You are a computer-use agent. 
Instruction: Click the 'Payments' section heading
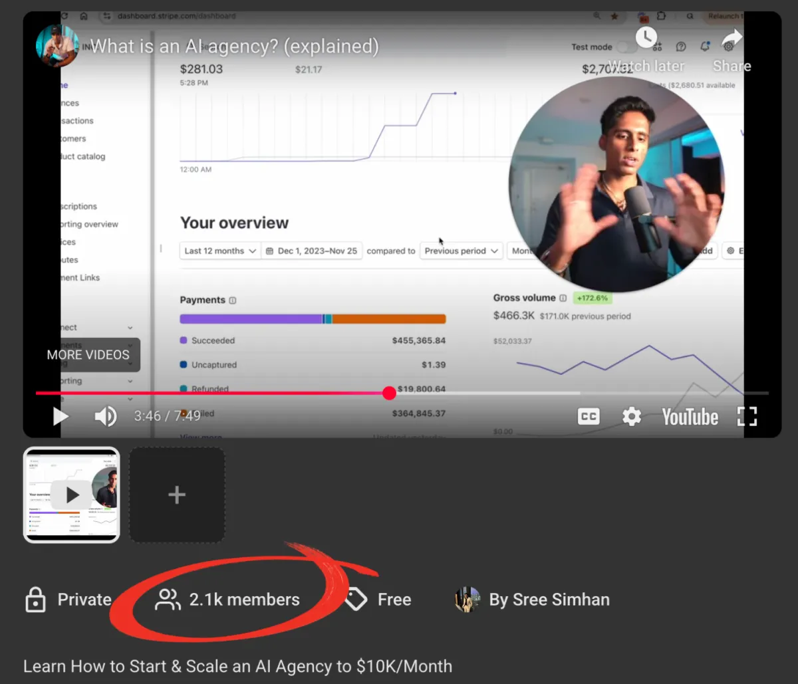(x=202, y=300)
